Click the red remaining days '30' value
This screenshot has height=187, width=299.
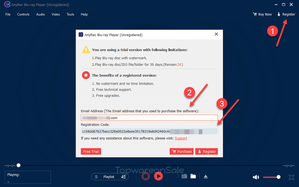coord(179,65)
